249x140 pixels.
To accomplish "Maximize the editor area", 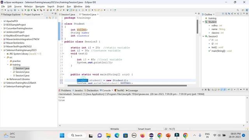I will [x=199, y=14].
